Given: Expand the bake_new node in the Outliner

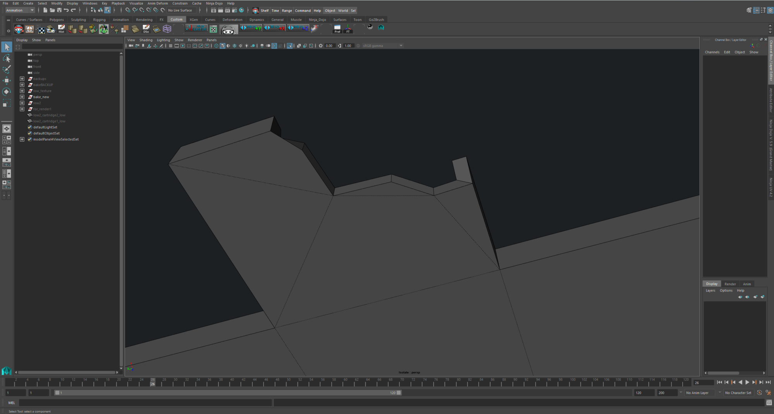Looking at the screenshot, I should tap(22, 96).
